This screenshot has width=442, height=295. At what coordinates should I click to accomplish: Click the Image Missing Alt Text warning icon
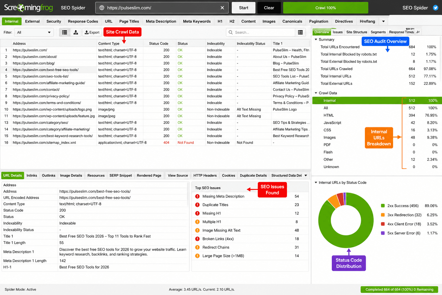click(x=197, y=230)
